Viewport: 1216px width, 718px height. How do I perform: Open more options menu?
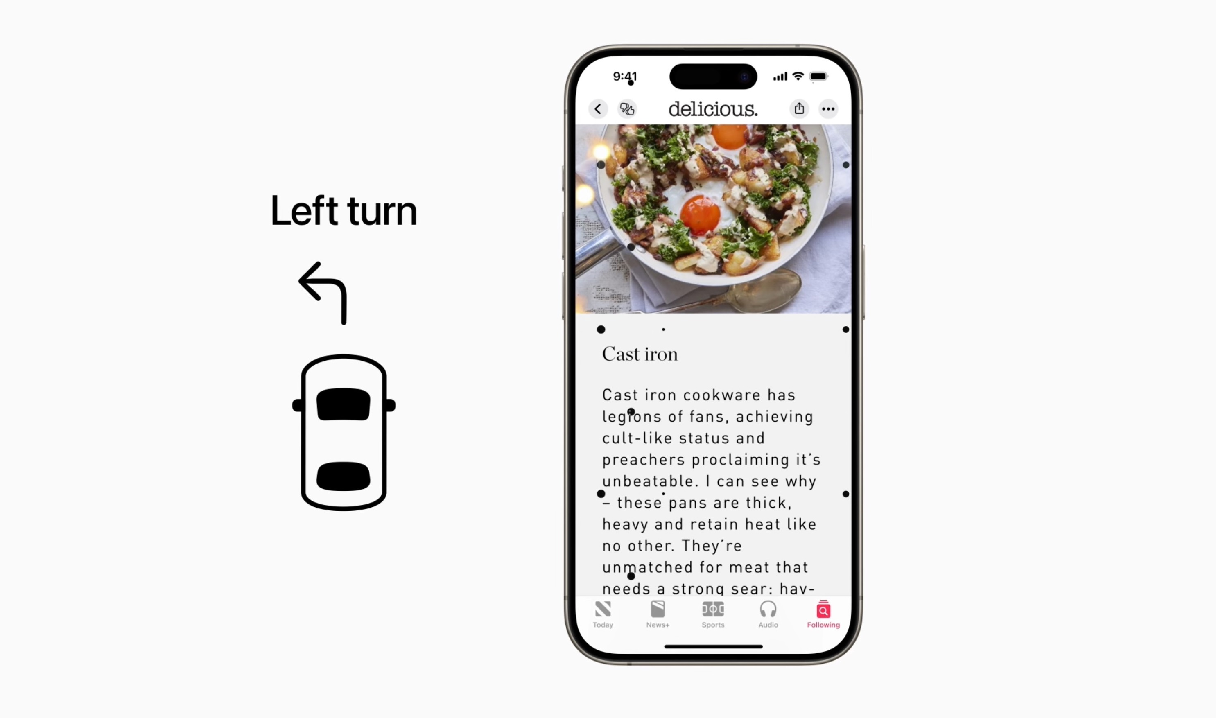click(x=828, y=108)
